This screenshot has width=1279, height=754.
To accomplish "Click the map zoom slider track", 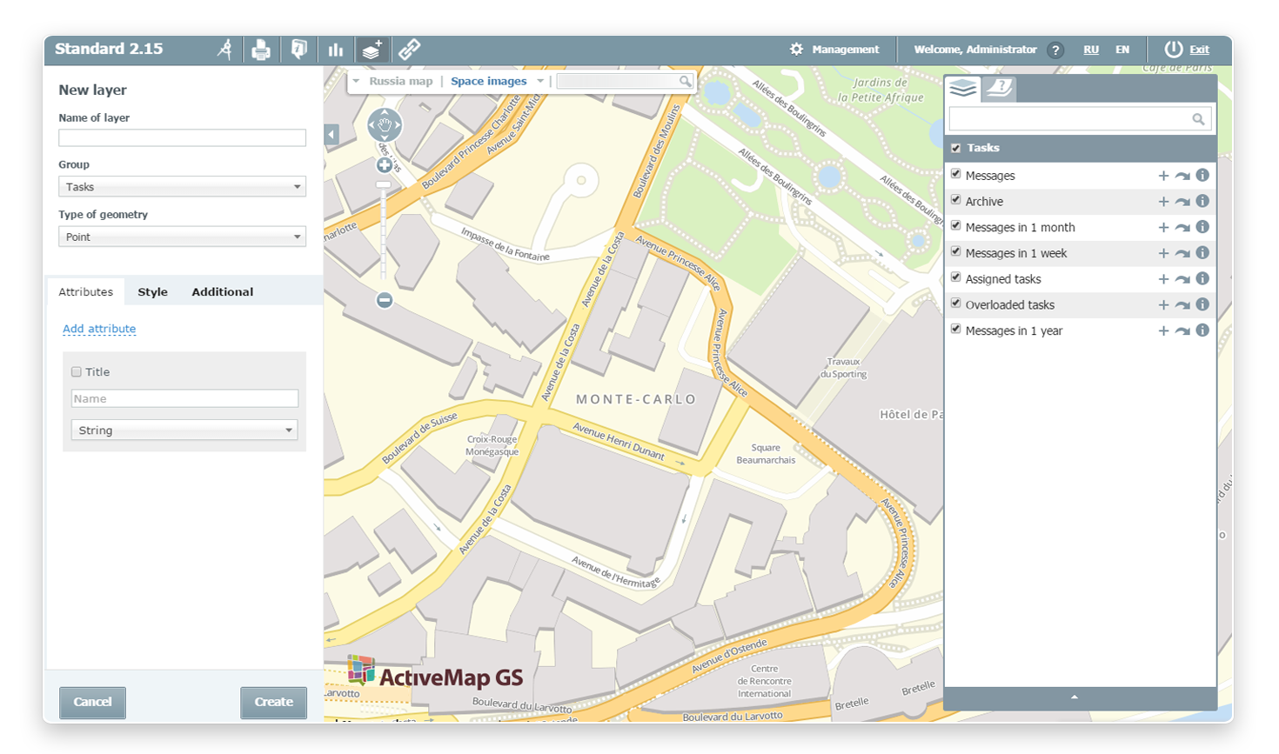I will [x=384, y=235].
